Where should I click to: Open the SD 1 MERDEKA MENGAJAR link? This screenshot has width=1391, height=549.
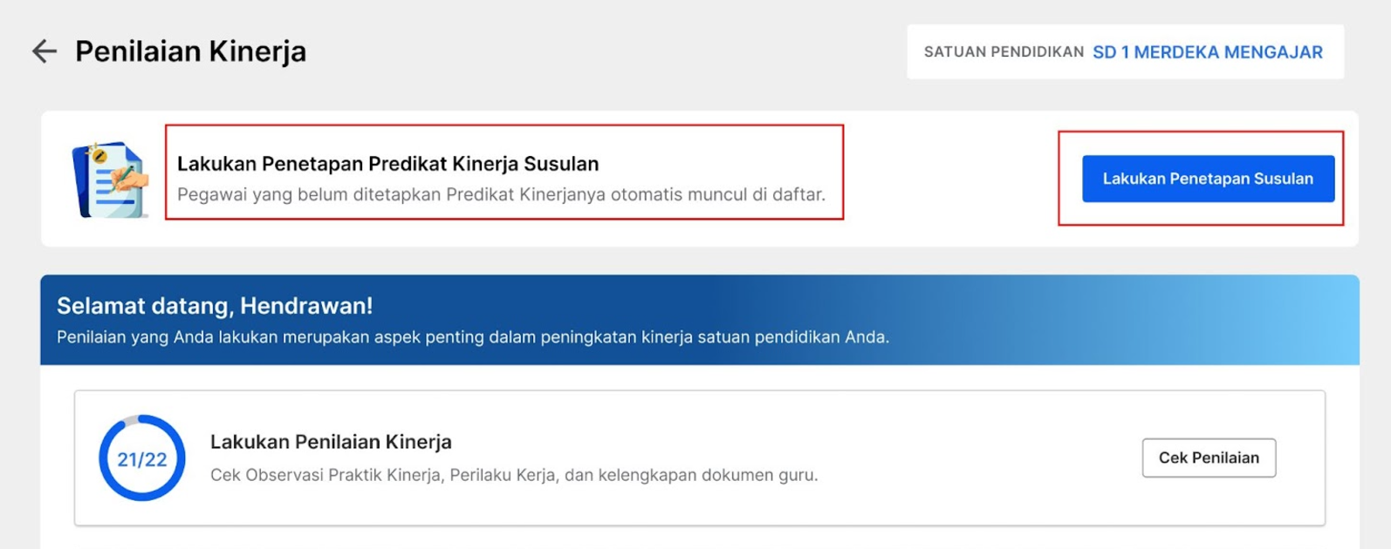pyautogui.click(x=1207, y=52)
